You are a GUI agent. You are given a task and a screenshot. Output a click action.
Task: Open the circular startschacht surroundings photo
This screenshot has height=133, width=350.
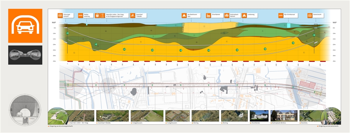click(x=331, y=116)
